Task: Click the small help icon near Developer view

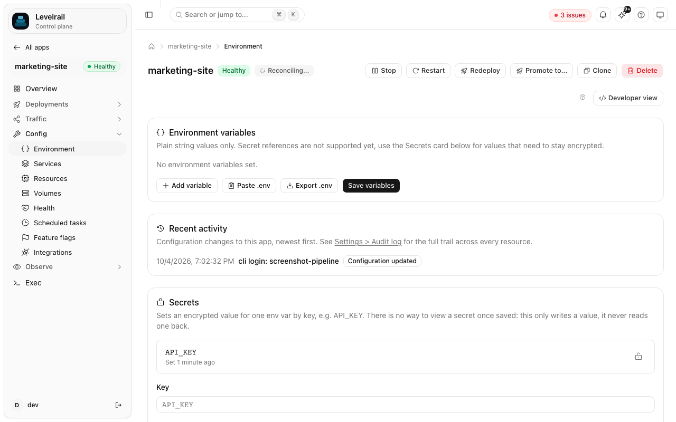Action: (583, 98)
